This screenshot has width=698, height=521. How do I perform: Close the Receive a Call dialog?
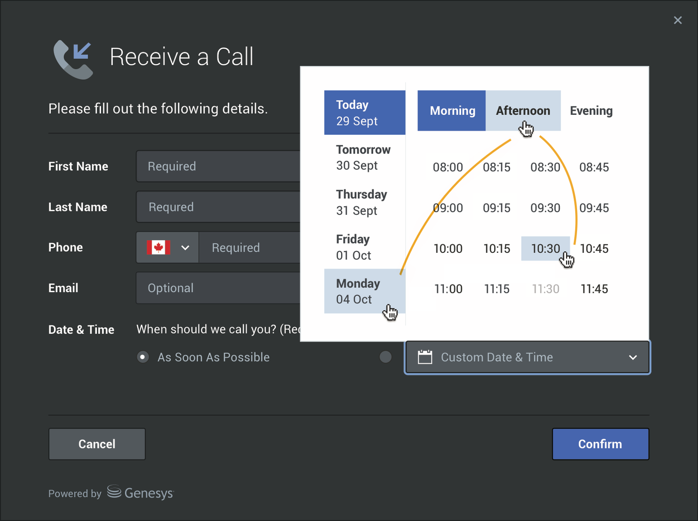[678, 20]
